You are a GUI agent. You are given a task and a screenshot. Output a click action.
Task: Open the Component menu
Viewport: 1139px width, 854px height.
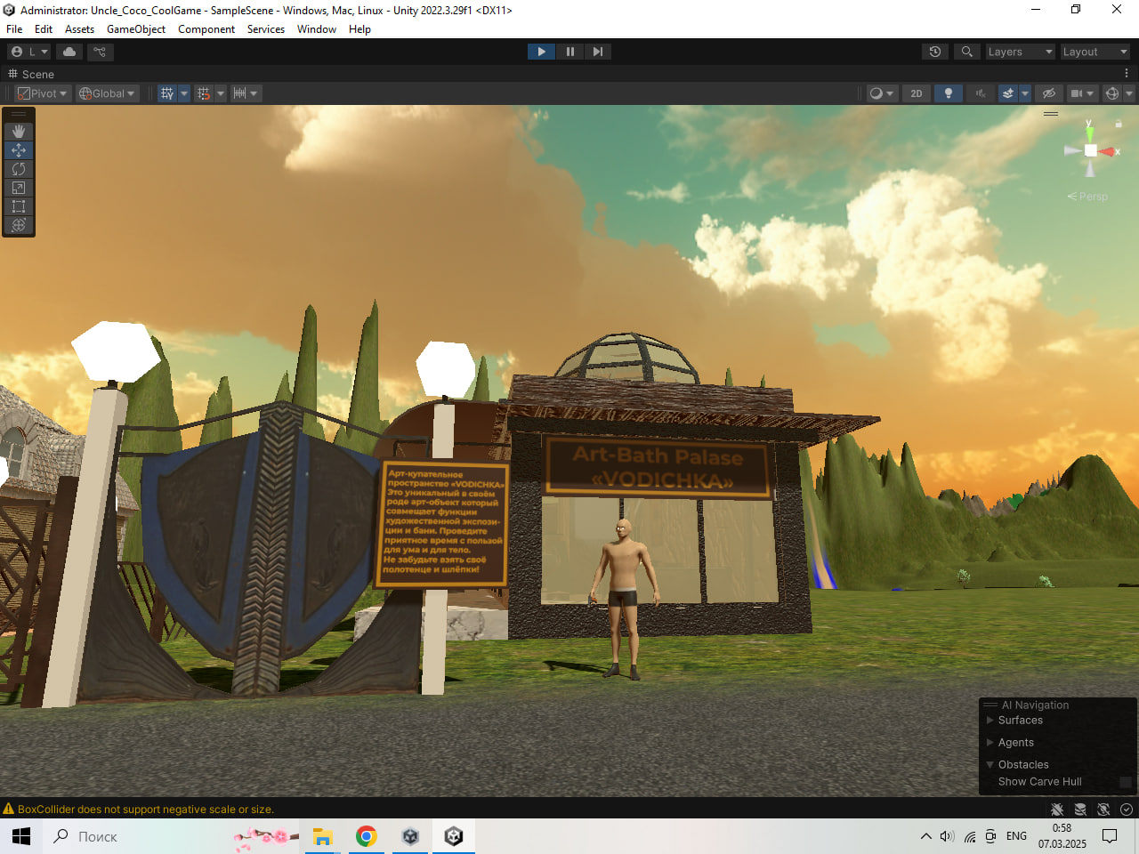coord(206,29)
